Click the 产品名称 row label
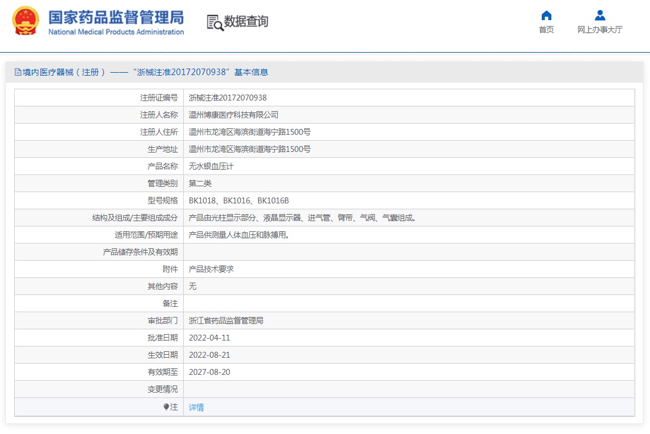 162,166
